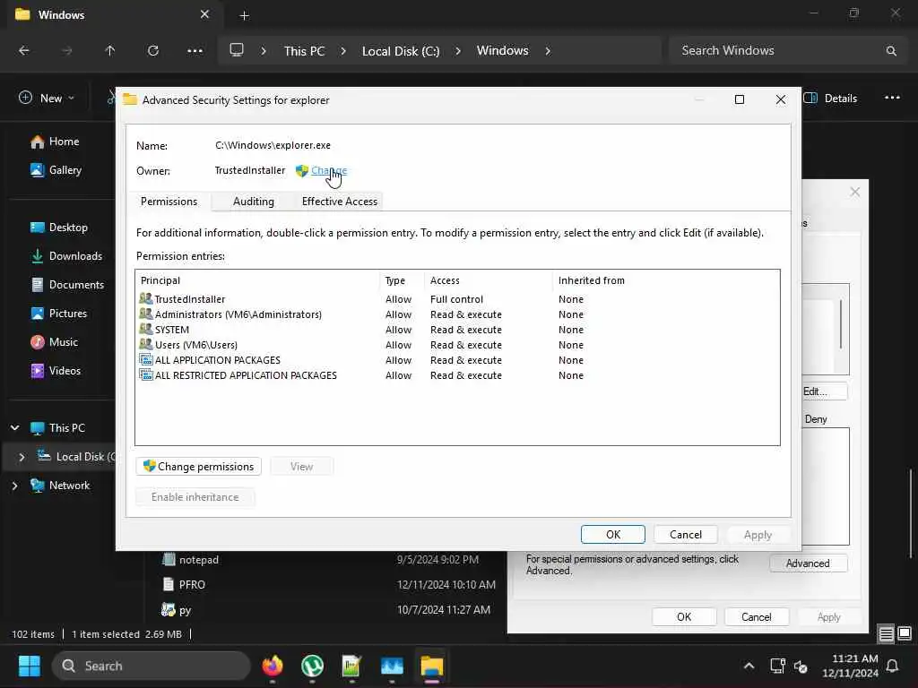
Task: Click the Change permissions button
Action: tap(198, 466)
